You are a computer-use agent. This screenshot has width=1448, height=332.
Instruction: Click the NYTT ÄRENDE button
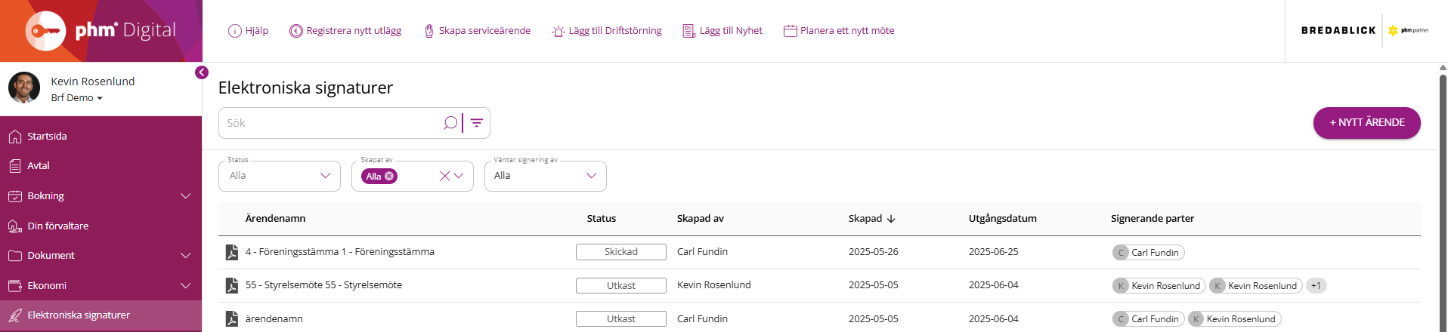pyautogui.click(x=1366, y=123)
